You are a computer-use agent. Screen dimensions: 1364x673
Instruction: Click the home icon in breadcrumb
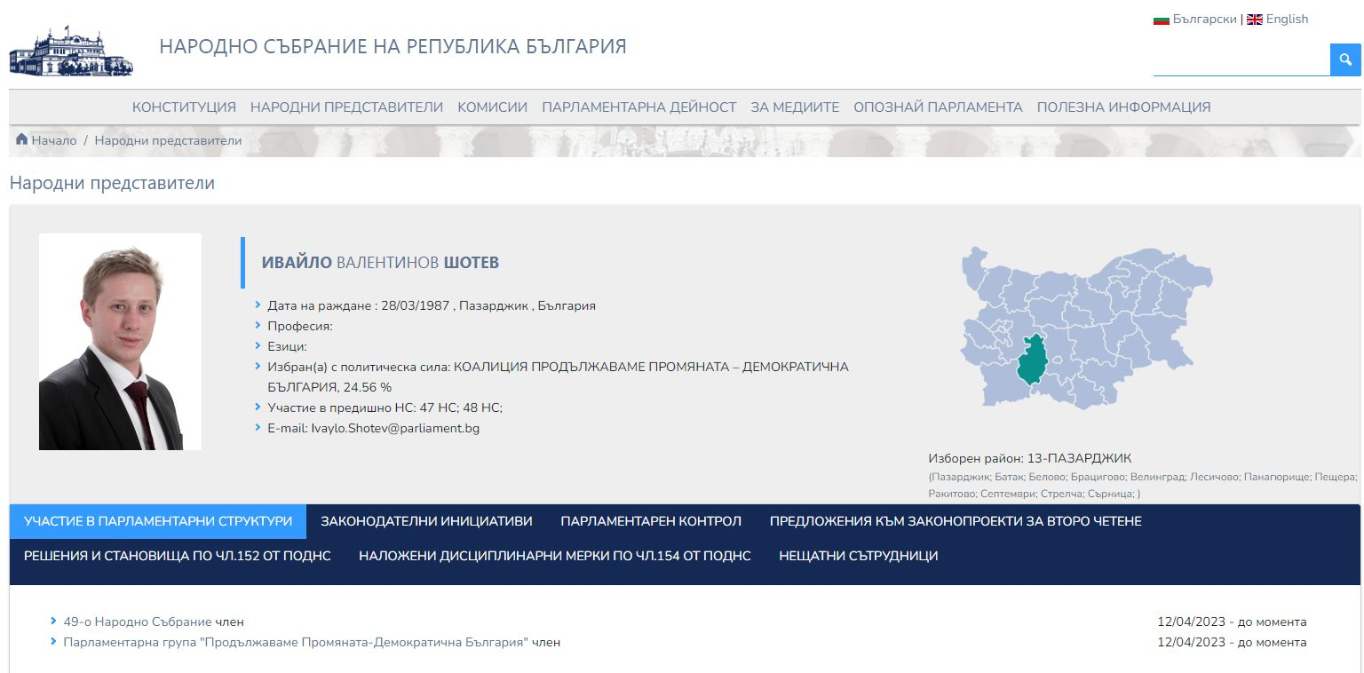(x=22, y=139)
